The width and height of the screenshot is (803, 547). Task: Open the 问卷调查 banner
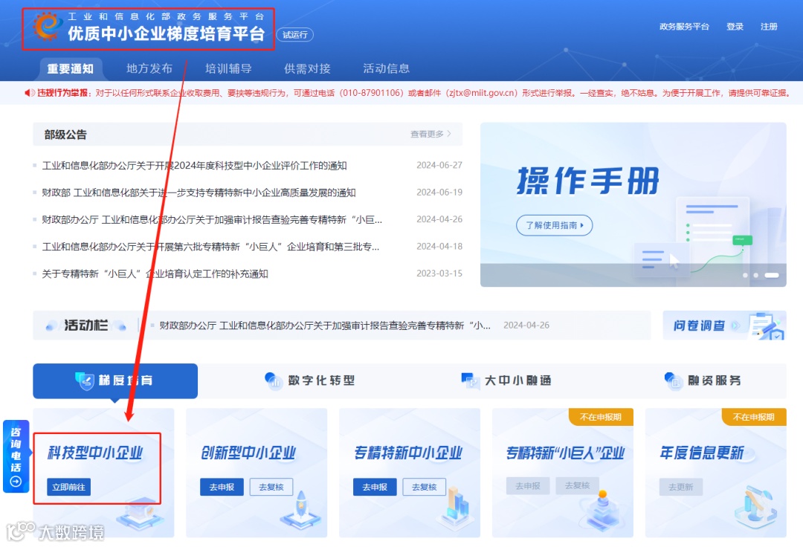click(x=724, y=326)
